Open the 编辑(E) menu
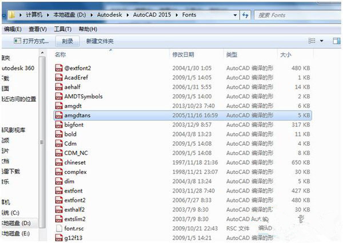 tap(13, 29)
